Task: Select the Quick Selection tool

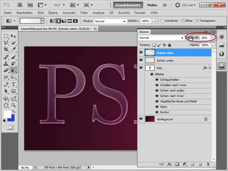Action: point(13,43)
